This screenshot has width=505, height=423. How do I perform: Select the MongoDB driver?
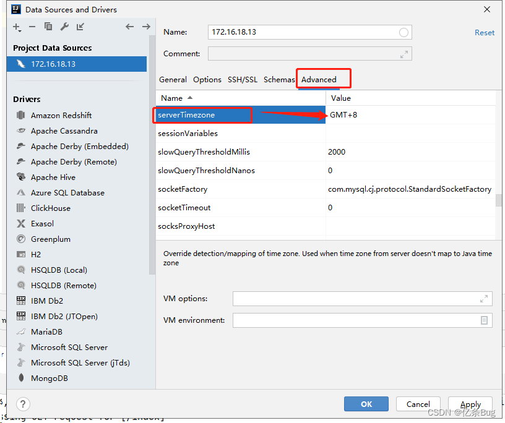tap(50, 378)
